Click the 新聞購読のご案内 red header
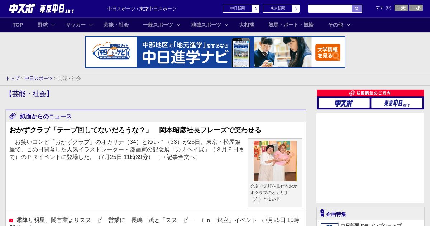Screen dimensions: 430x226 point(371,93)
